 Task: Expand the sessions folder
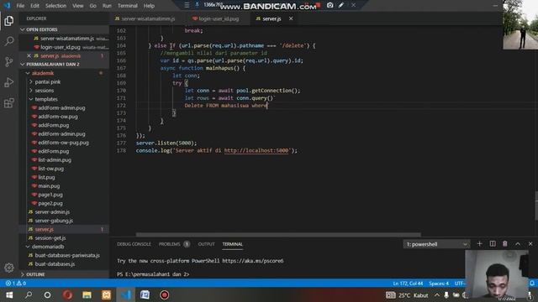pyautogui.click(x=64, y=91)
